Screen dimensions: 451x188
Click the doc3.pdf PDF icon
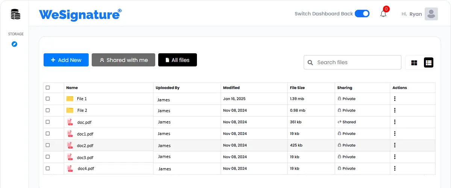(70, 157)
